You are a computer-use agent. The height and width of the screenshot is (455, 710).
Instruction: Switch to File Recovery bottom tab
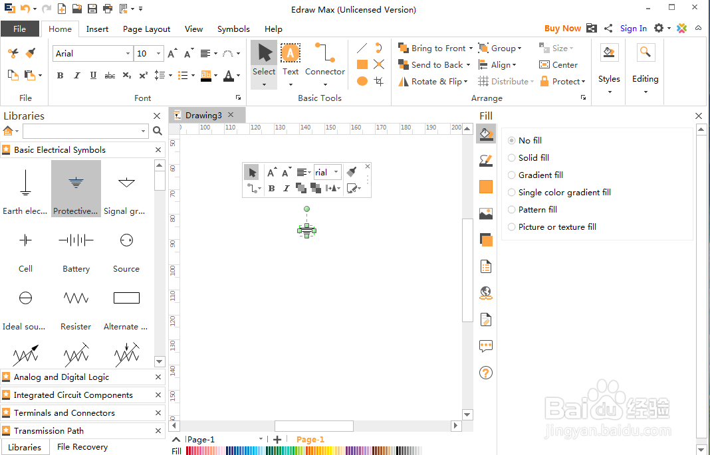click(x=82, y=447)
